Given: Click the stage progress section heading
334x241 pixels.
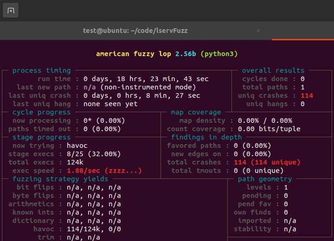Looking at the screenshot, I should 41,137.
